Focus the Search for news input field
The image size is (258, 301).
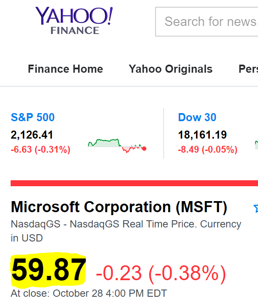[208, 21]
